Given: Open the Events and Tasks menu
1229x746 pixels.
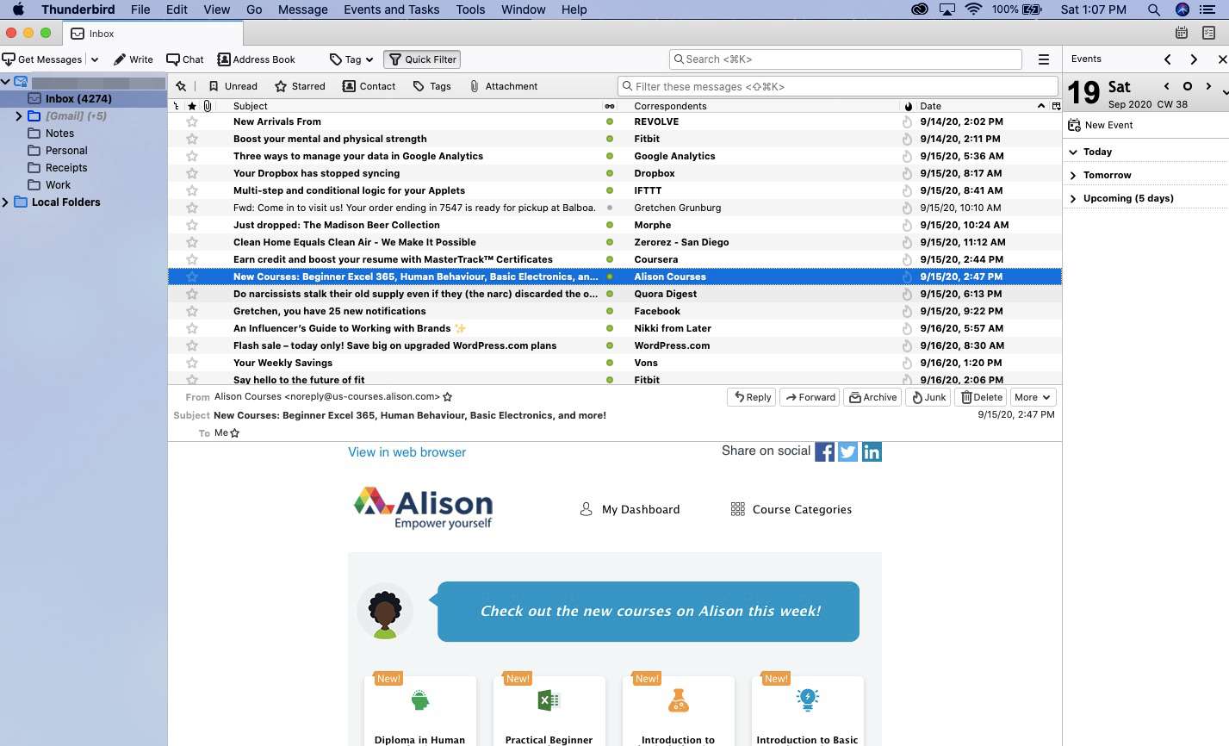Looking at the screenshot, I should [x=391, y=9].
